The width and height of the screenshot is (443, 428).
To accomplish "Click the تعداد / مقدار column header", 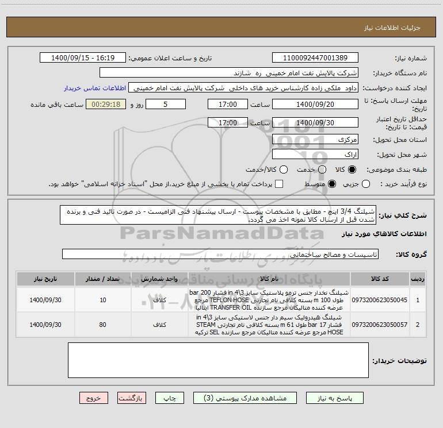I will click(x=102, y=279).
